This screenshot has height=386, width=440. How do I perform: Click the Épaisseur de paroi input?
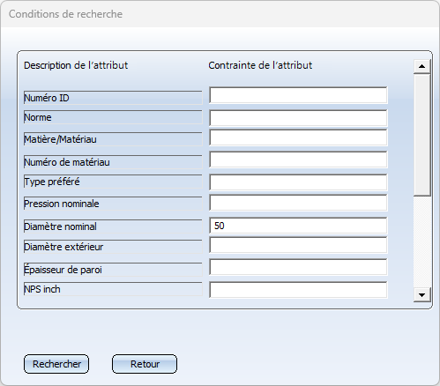click(298, 267)
